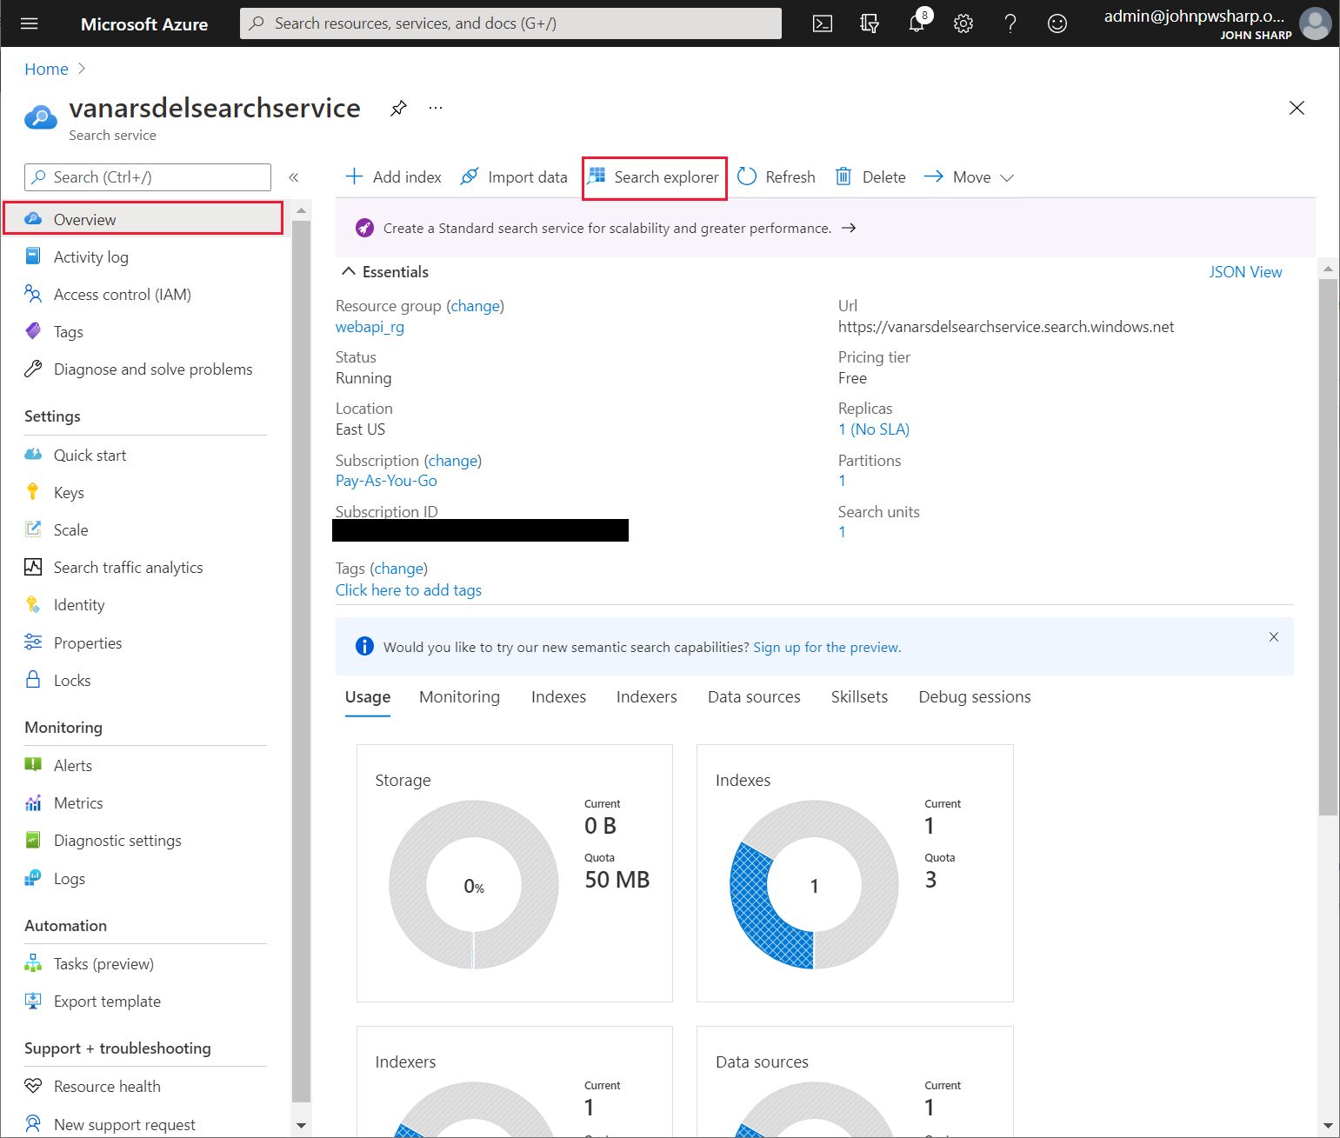Click Delete in toolbar
Screen dimensions: 1340x1138
pyautogui.click(x=870, y=177)
